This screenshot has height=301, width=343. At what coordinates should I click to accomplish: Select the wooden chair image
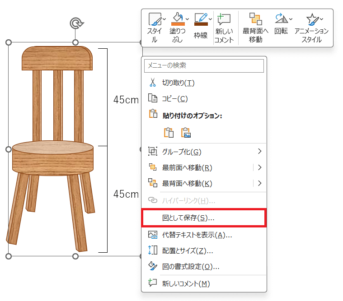(x=52, y=148)
